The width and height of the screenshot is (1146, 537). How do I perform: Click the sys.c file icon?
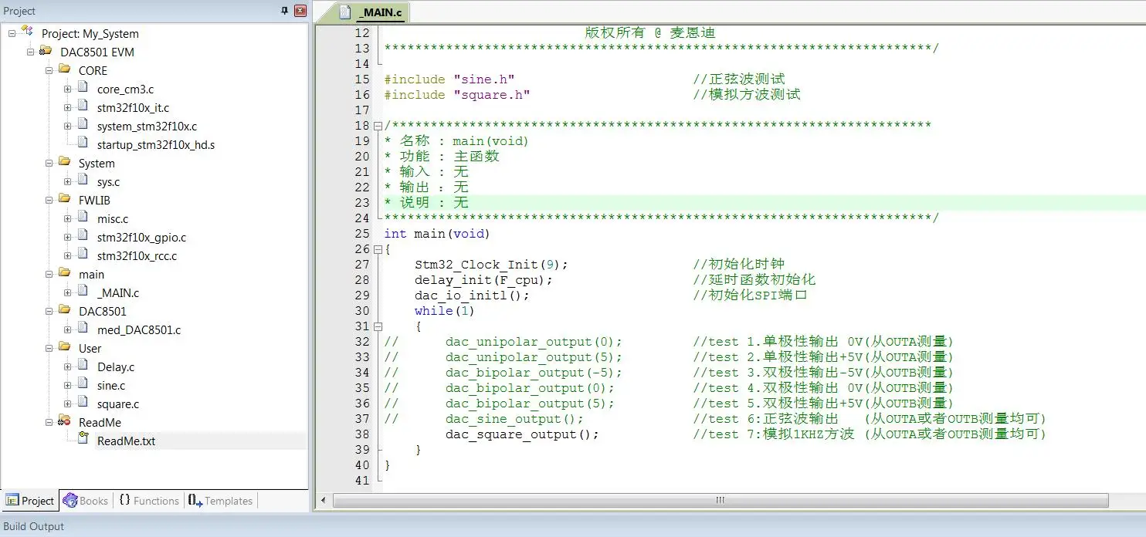tap(83, 180)
